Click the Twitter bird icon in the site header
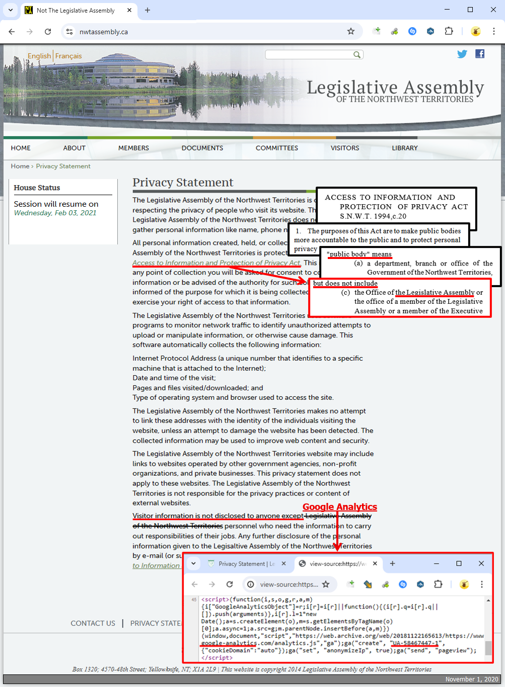The image size is (505, 687). tap(462, 54)
